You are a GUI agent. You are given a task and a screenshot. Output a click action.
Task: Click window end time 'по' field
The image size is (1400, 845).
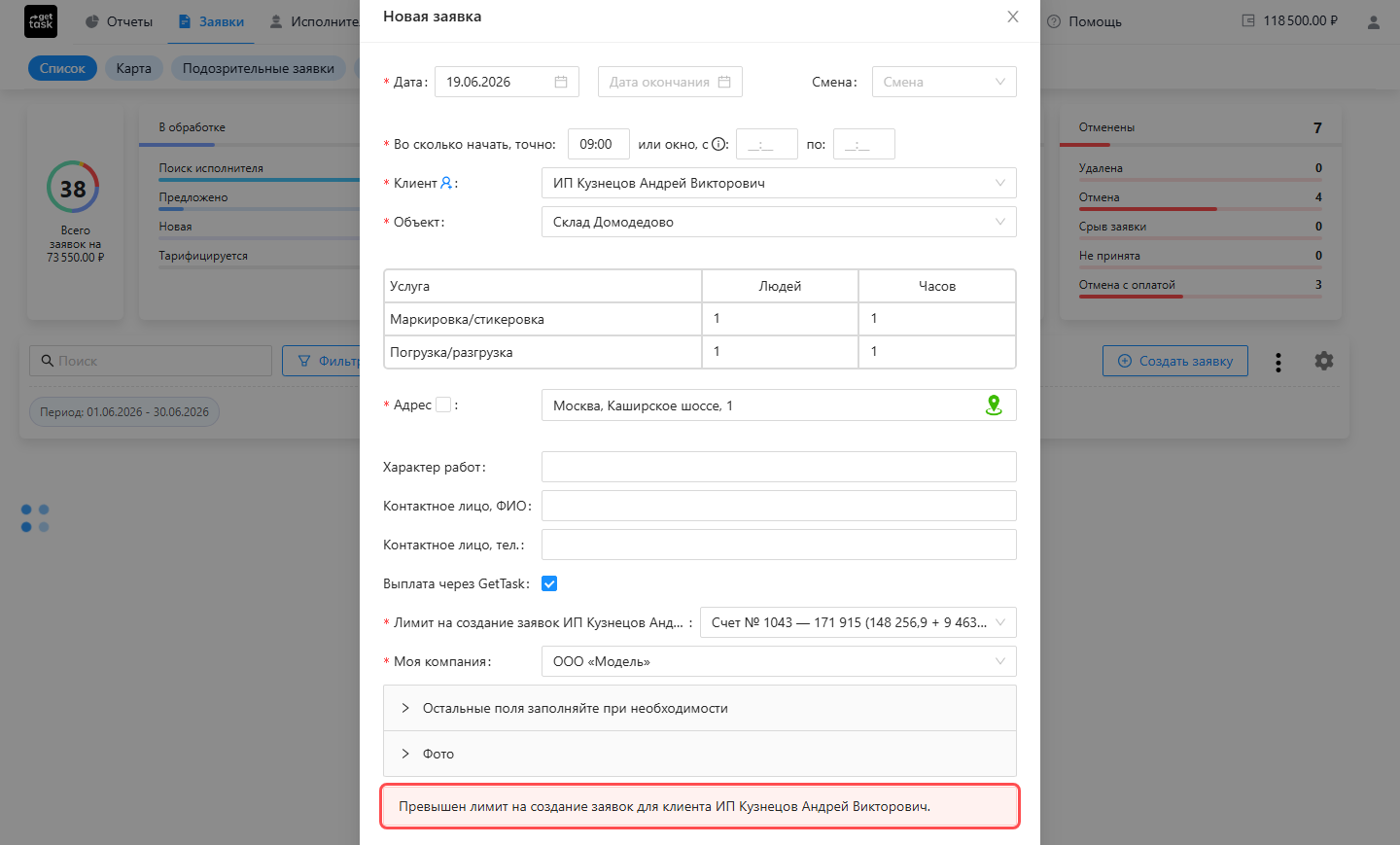coord(863,144)
